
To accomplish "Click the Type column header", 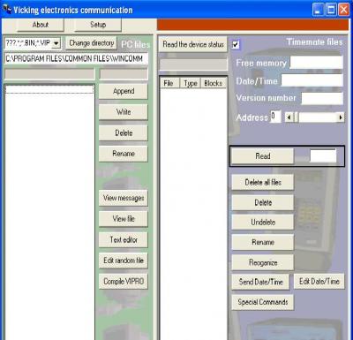I will coord(191,83).
